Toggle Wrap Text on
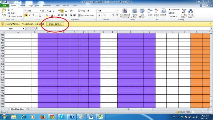 pyautogui.click(x=83, y=11)
